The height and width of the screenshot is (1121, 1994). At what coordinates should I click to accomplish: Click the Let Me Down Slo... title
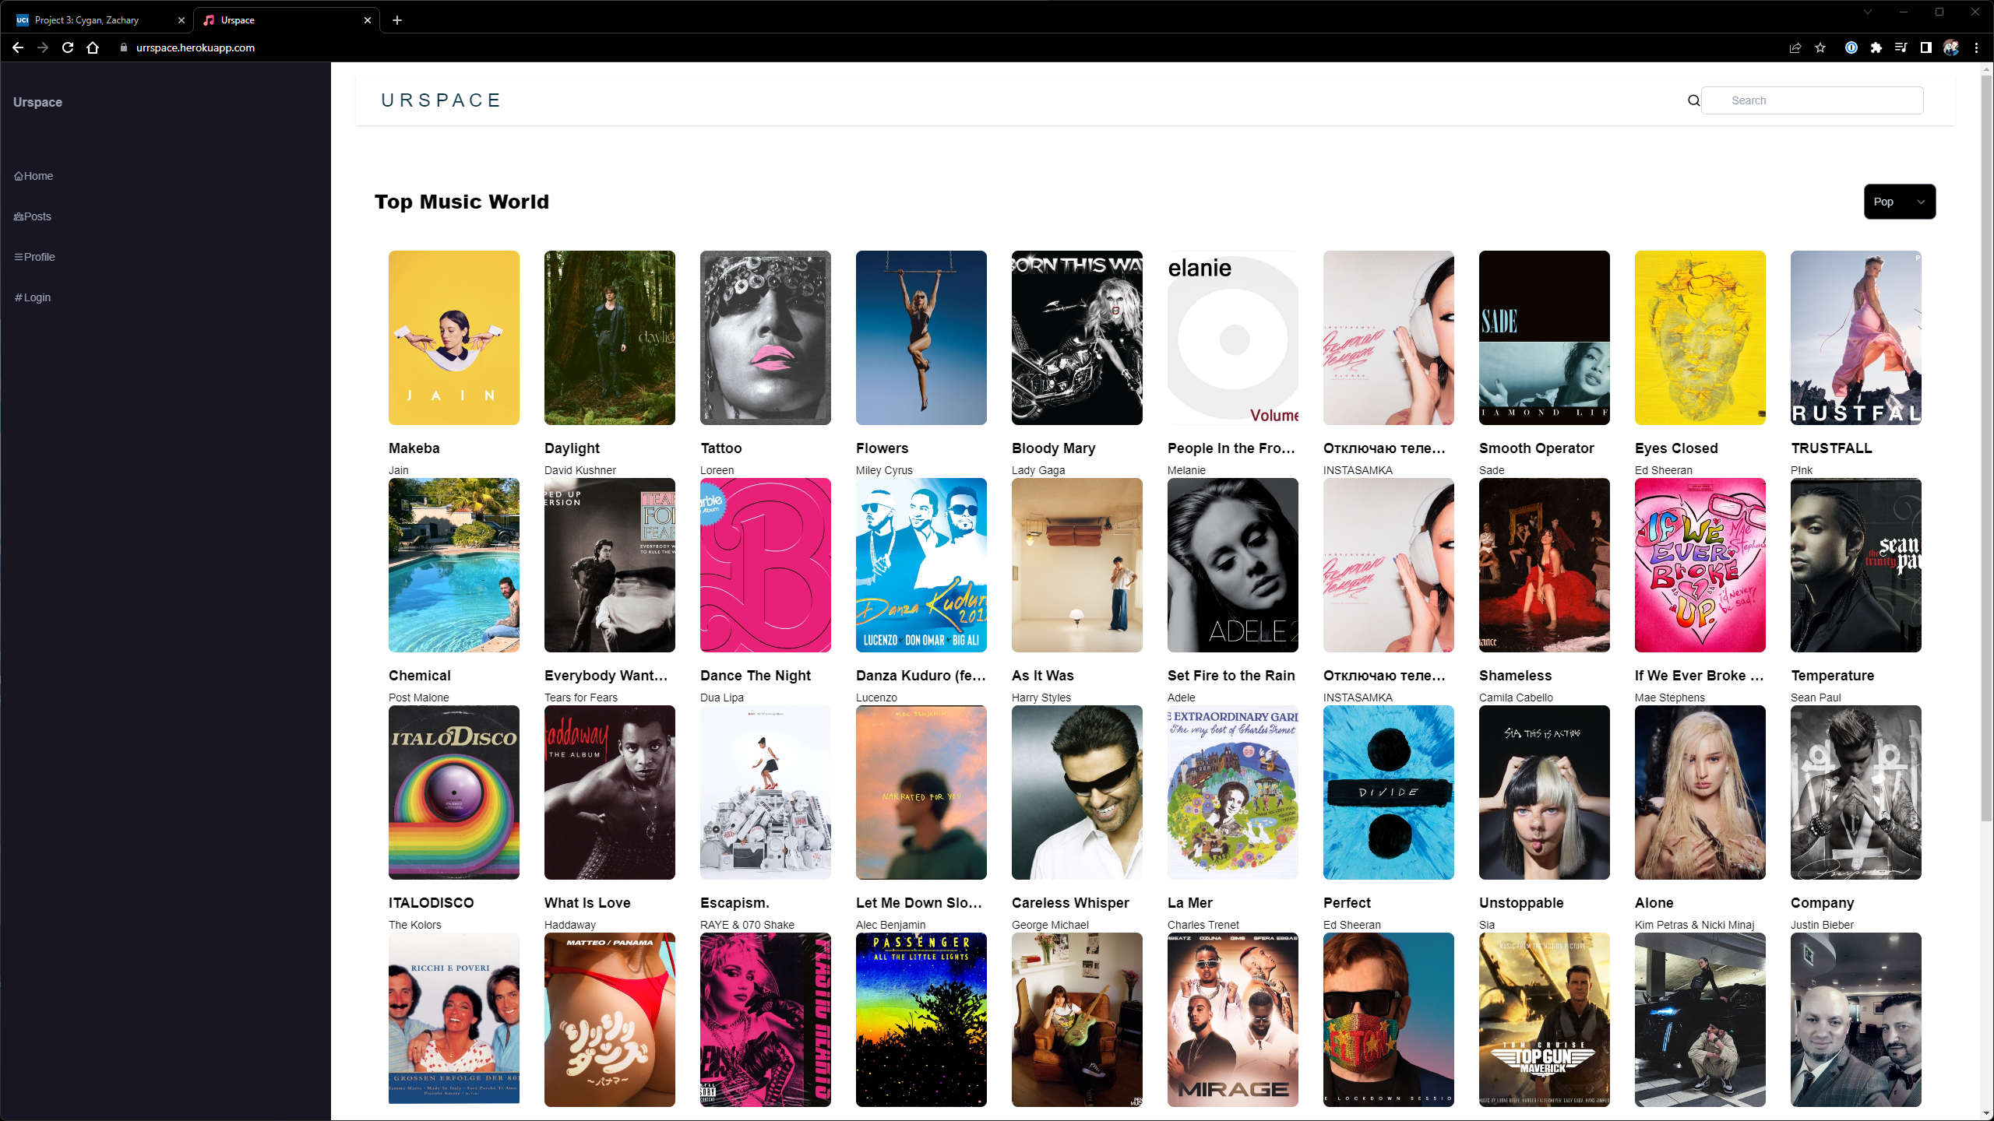coord(919,903)
